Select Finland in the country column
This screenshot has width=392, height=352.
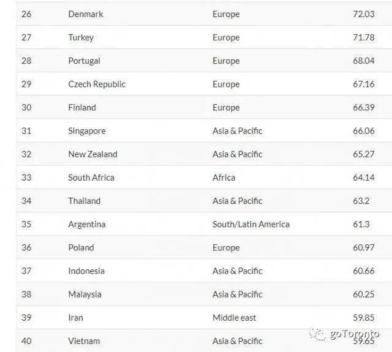(82, 107)
